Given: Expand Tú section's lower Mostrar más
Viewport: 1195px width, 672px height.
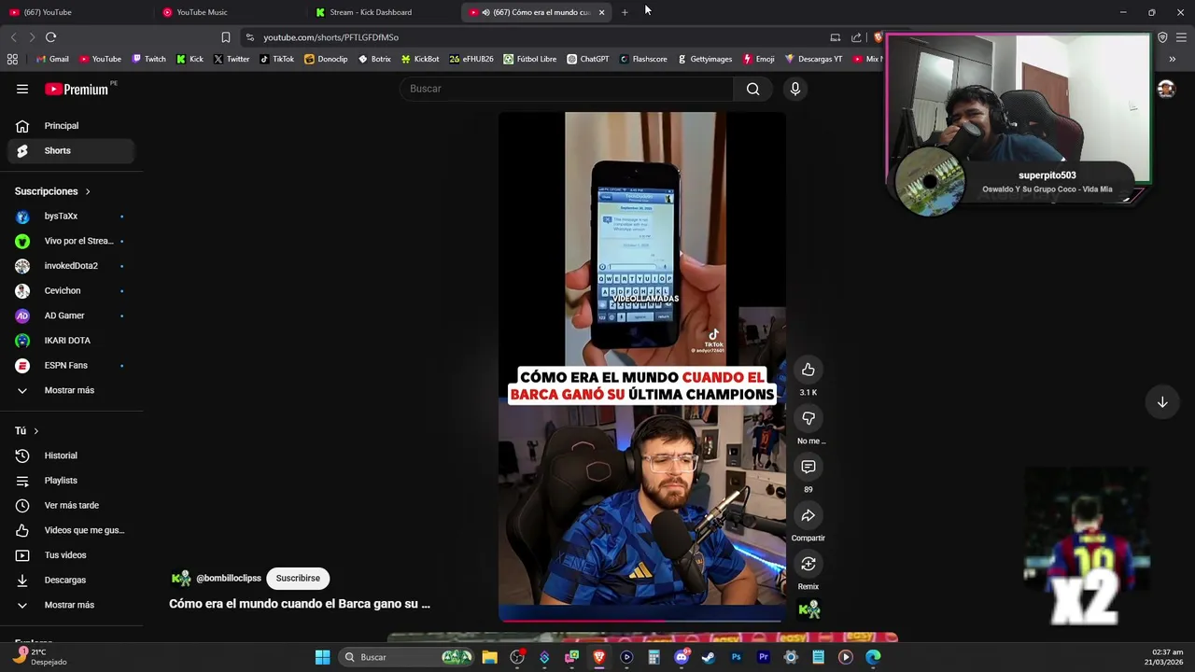Looking at the screenshot, I should 71,605.
